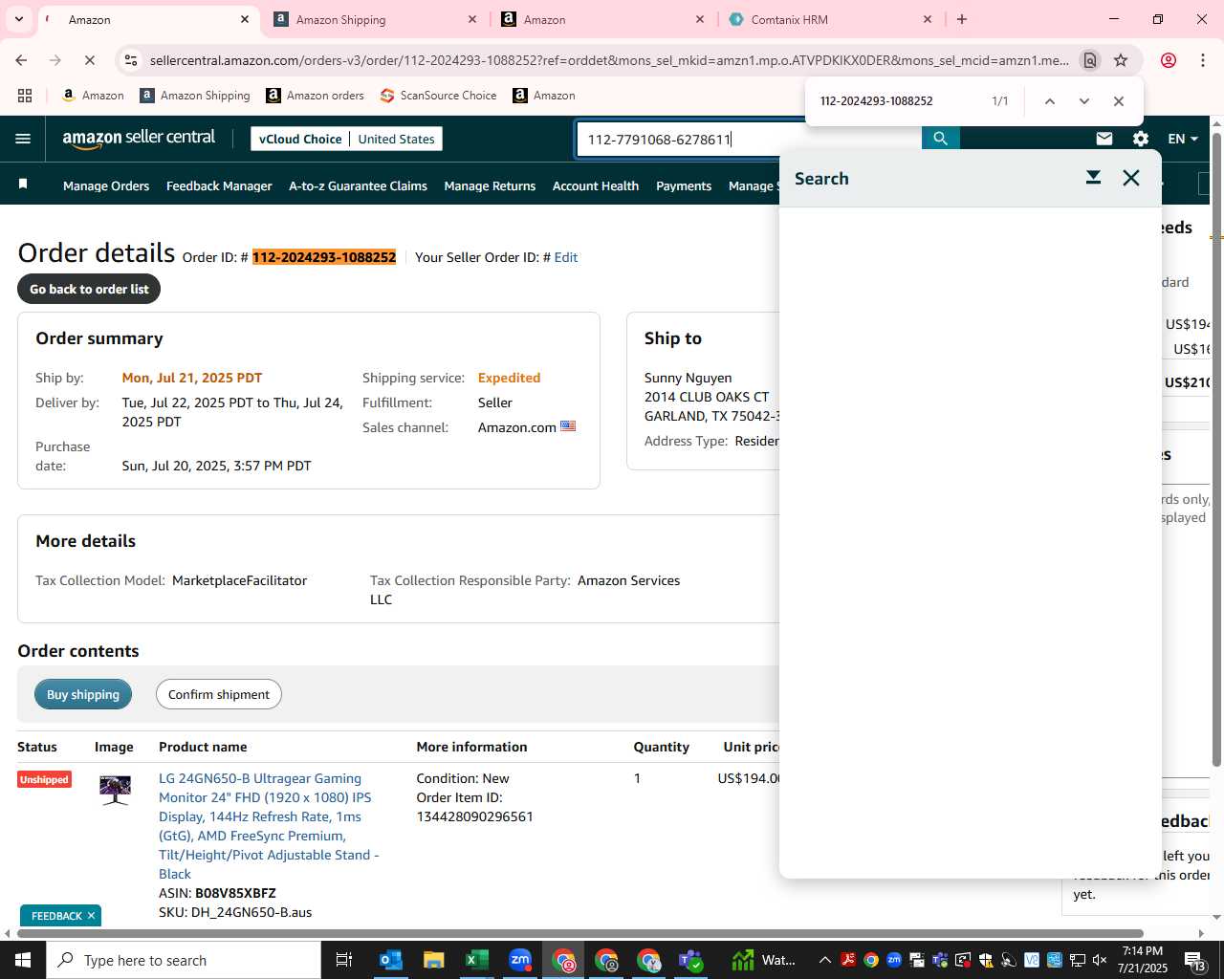Open the Payments menu item
This screenshot has height=979, width=1224.
point(684,185)
